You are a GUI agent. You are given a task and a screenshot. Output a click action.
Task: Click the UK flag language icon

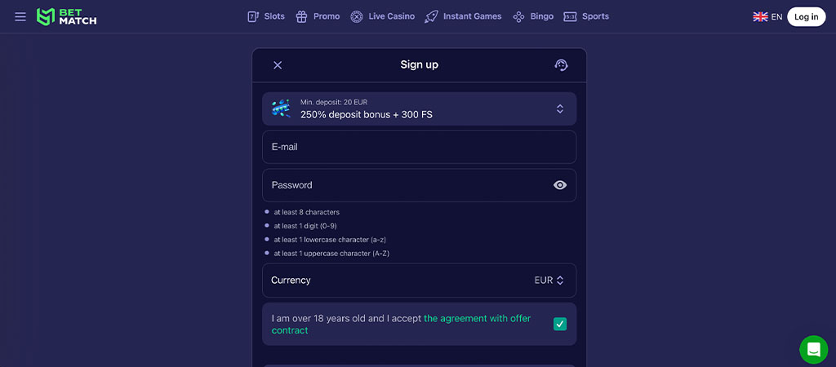click(760, 16)
